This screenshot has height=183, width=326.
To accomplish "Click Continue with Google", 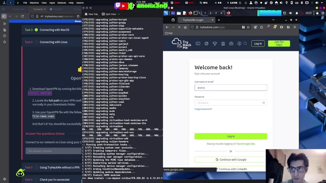I will 231,160.
